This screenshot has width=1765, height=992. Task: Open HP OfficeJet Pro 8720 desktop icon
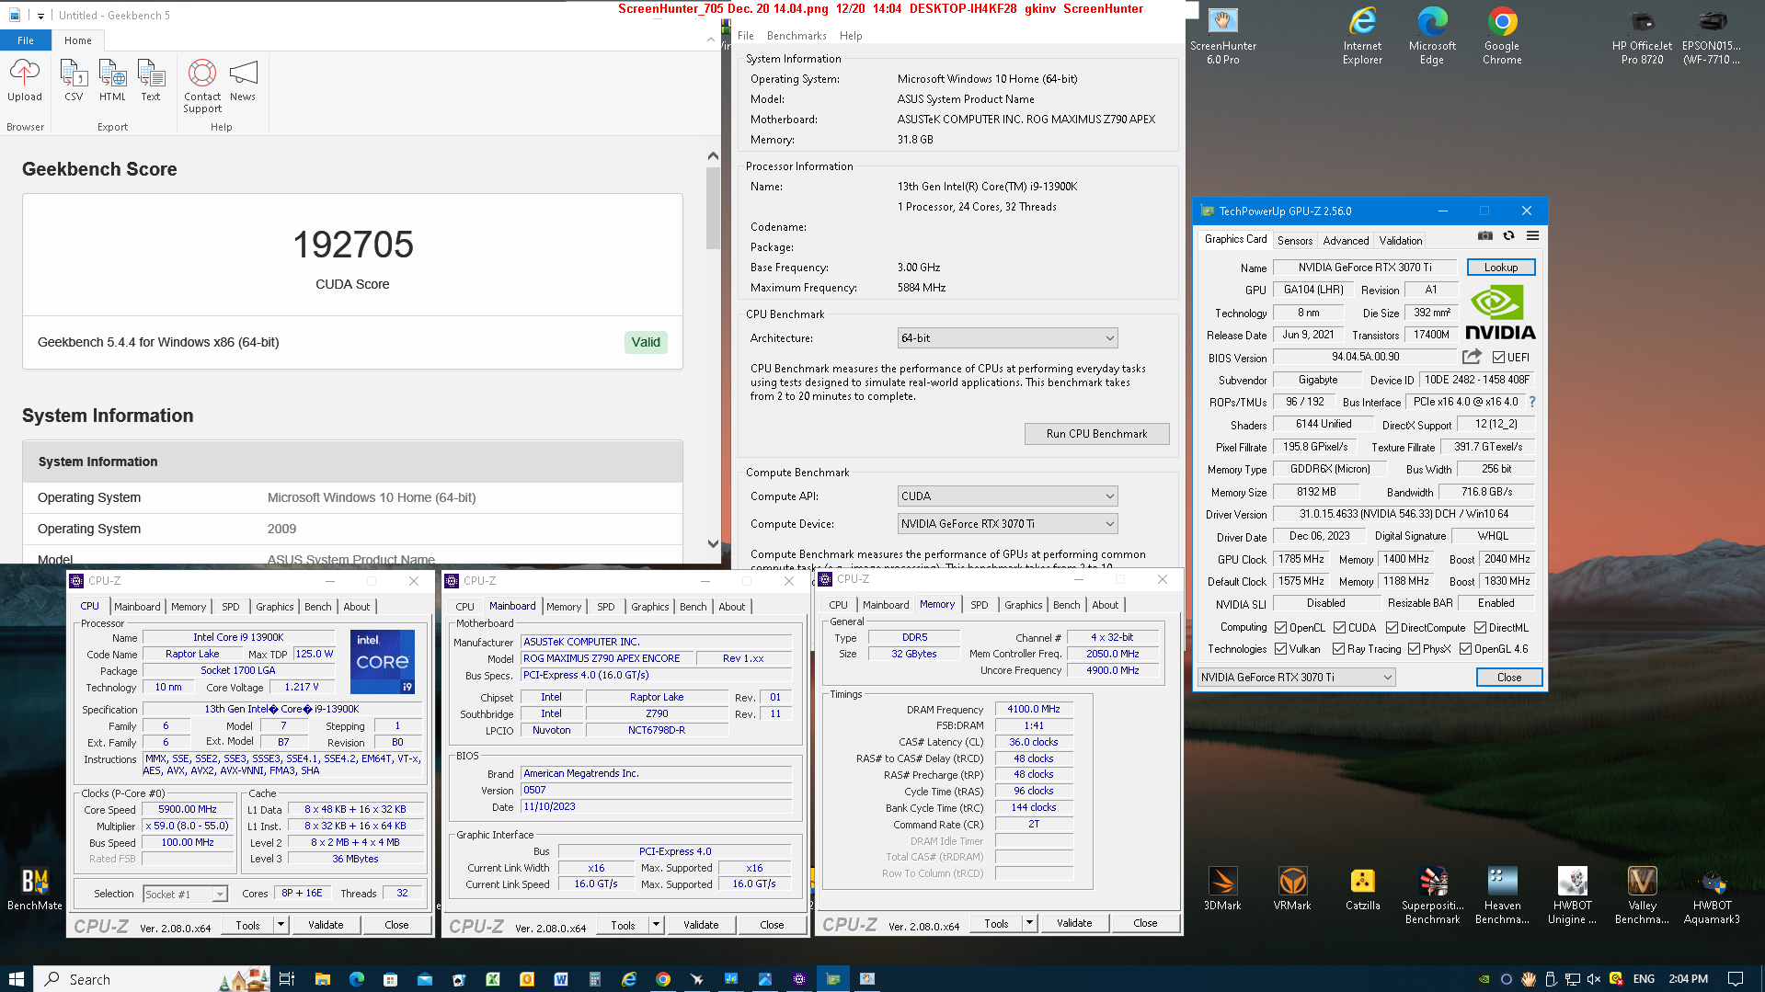(1642, 37)
